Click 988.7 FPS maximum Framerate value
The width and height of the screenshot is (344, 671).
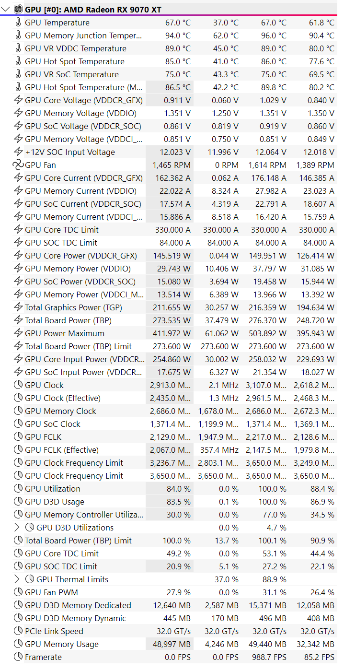tap(269, 657)
